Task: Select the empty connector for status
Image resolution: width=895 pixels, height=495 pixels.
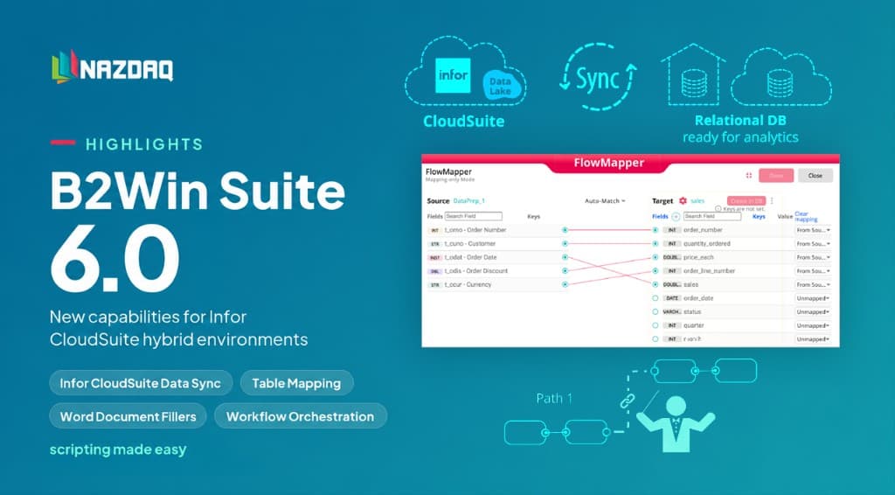Action: pos(656,311)
